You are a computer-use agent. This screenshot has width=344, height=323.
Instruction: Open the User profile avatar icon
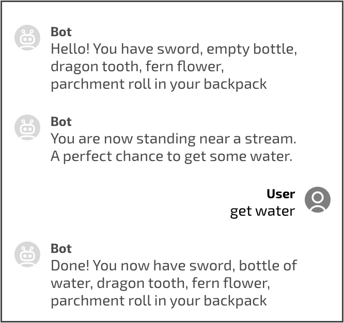tap(317, 200)
